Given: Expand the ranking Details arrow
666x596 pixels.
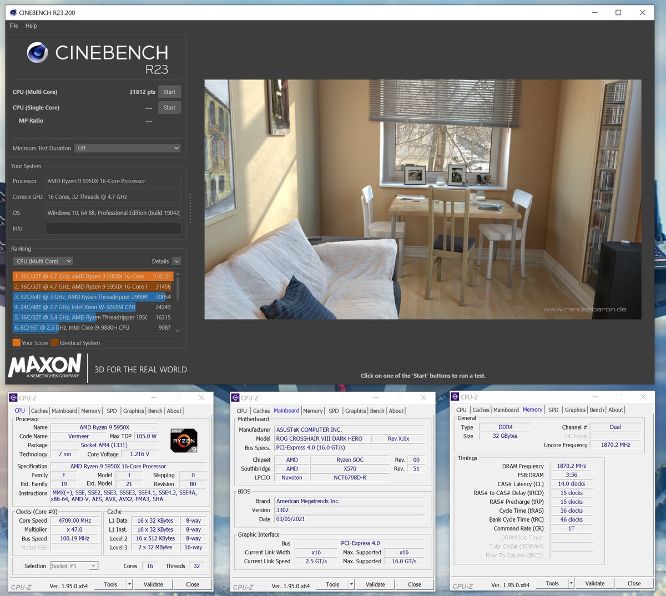Looking at the screenshot, I should tap(176, 261).
